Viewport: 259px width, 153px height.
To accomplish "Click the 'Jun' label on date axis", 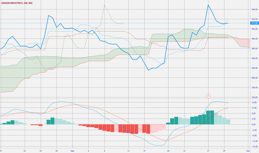I will coord(248,151).
